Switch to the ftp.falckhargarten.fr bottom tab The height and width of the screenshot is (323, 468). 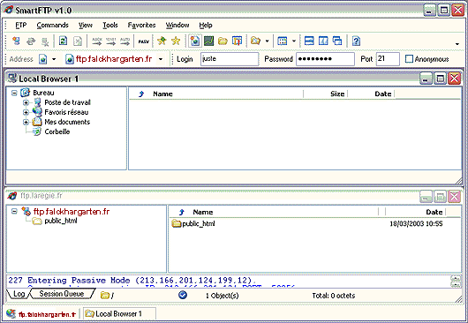(42, 314)
